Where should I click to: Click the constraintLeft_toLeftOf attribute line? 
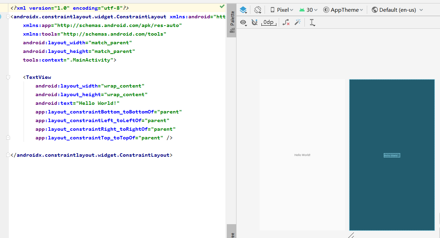[102, 120]
